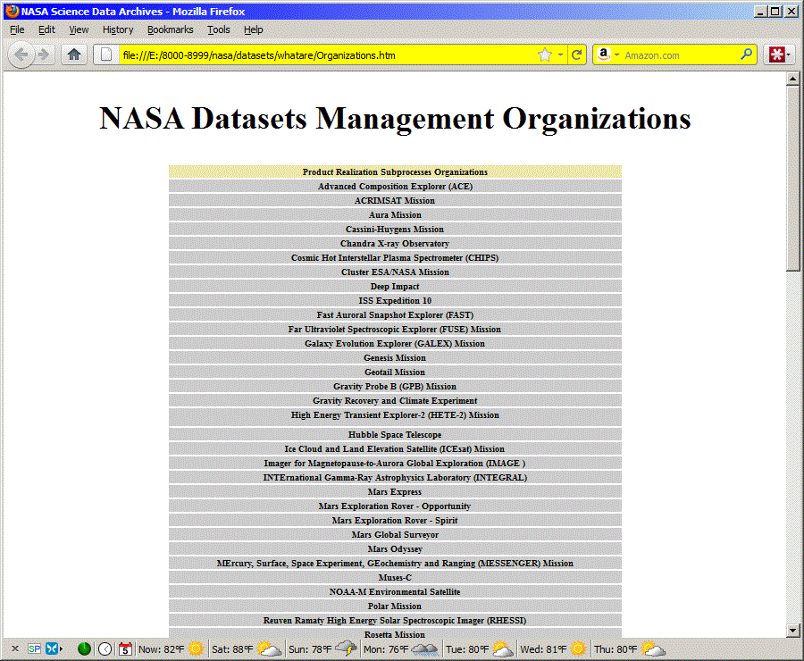Viewport: 804px width, 661px height.
Task: Go back with the Back arrow button
Action: pos(21,54)
